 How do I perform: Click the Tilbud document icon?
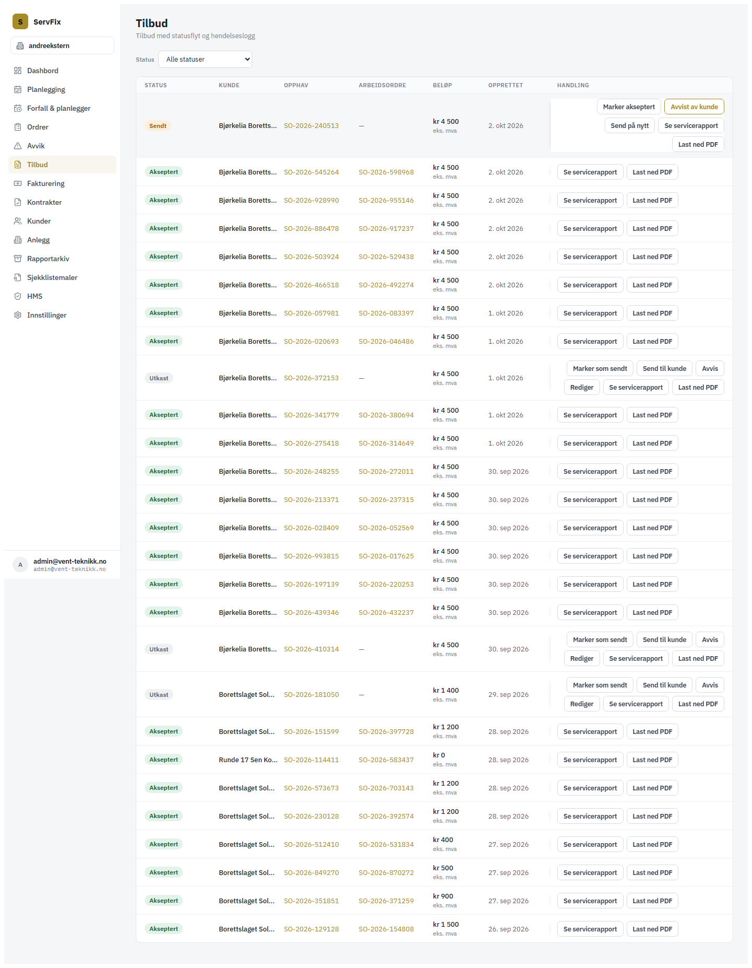(18, 165)
